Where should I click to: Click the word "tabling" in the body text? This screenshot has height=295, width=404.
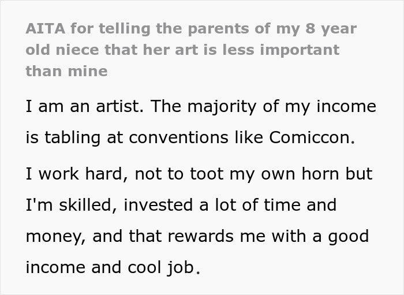click(72, 138)
